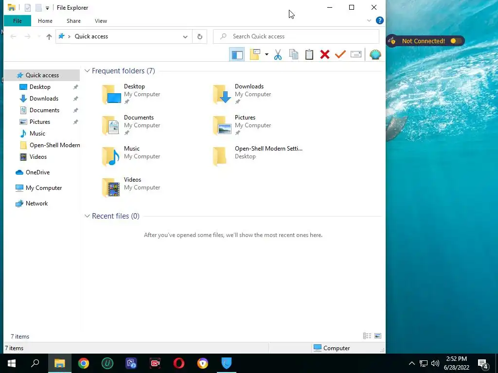This screenshot has height=373, width=498.
Task: Select the Documents folder in Frequent folders
Action: pyautogui.click(x=132, y=125)
